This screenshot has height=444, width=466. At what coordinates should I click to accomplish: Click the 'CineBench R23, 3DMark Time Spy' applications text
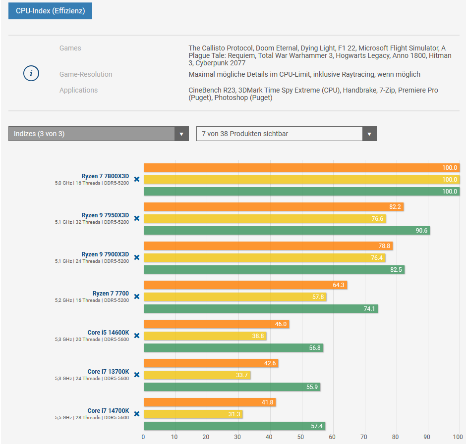pyautogui.click(x=313, y=94)
